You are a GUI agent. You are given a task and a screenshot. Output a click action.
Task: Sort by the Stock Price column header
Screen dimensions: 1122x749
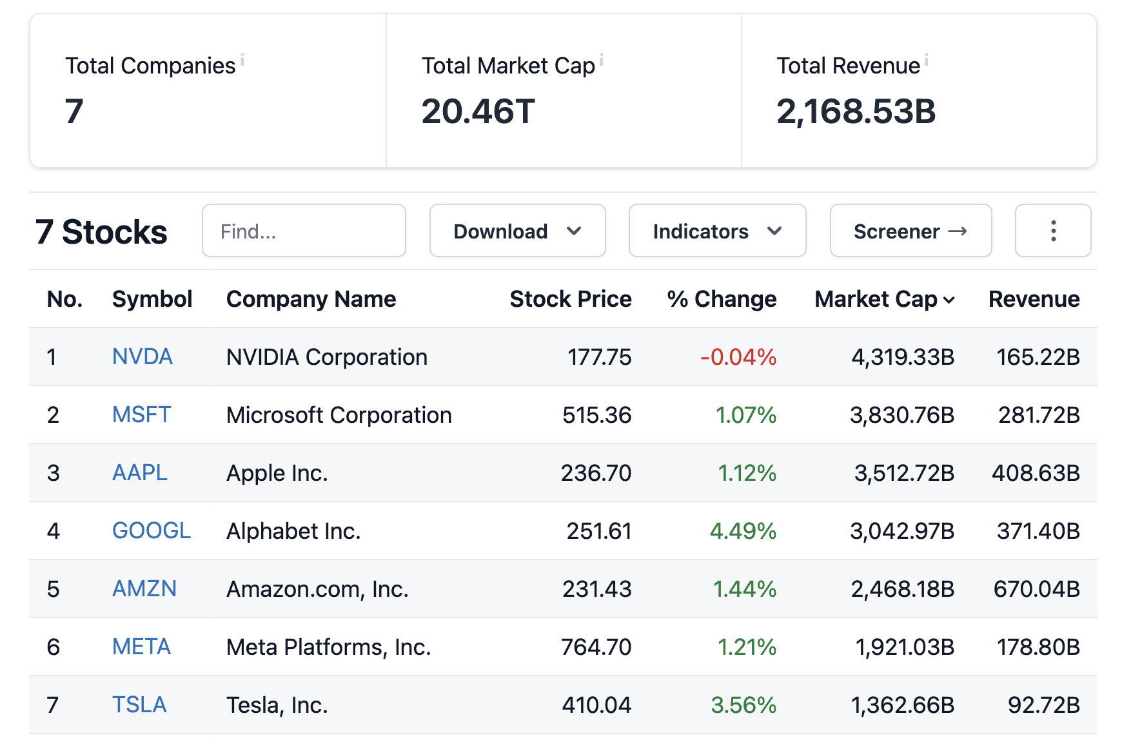click(x=571, y=299)
